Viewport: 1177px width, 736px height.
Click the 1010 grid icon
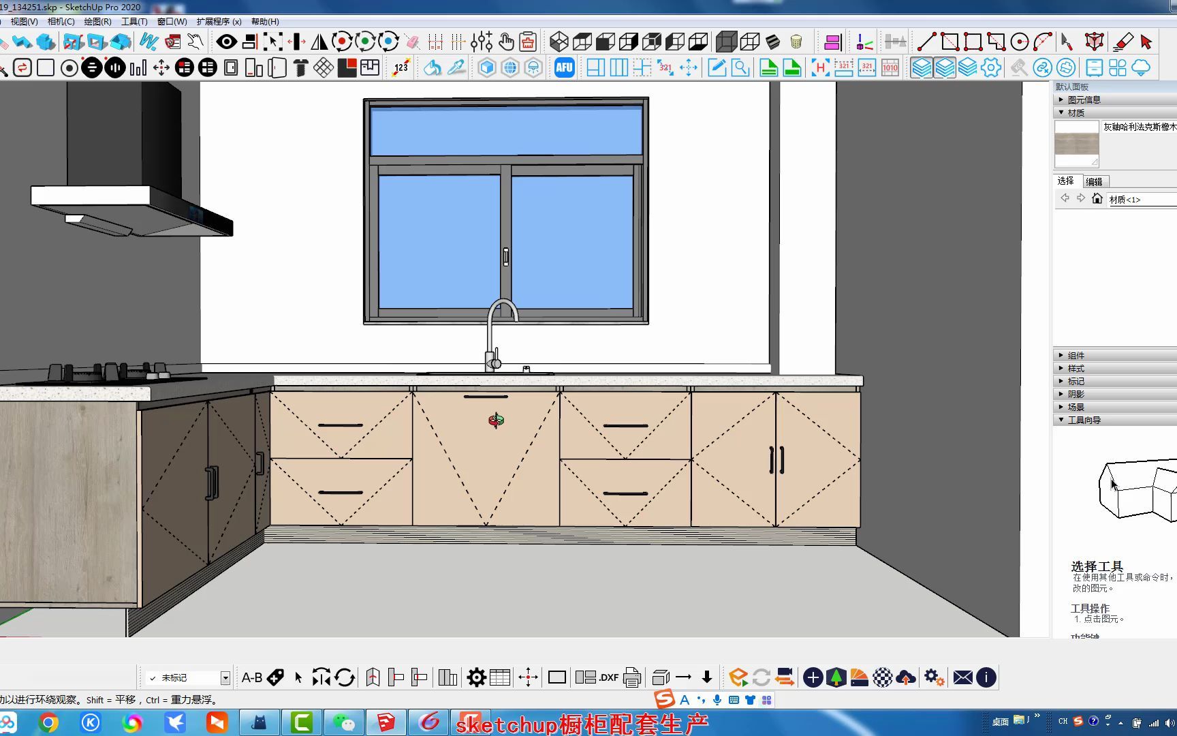click(x=890, y=67)
